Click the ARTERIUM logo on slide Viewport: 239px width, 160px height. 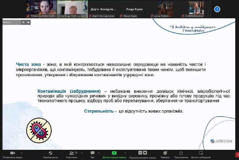221,141
